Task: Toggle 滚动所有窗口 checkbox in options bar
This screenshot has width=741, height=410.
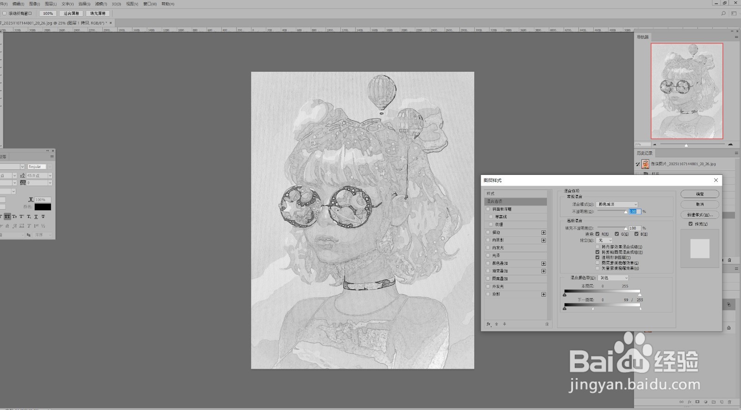Action: [5, 13]
